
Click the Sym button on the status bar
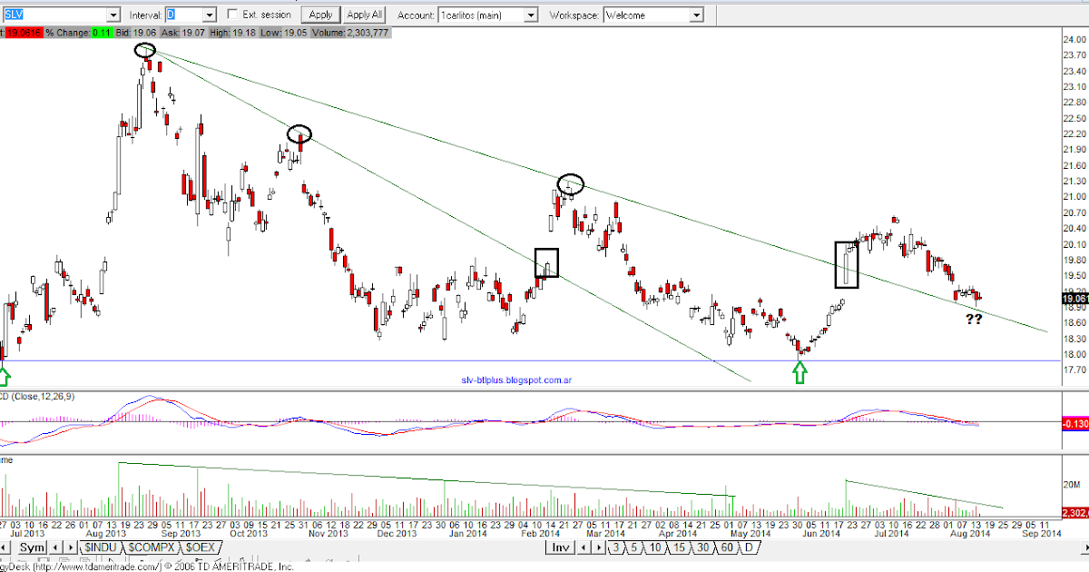point(32,547)
